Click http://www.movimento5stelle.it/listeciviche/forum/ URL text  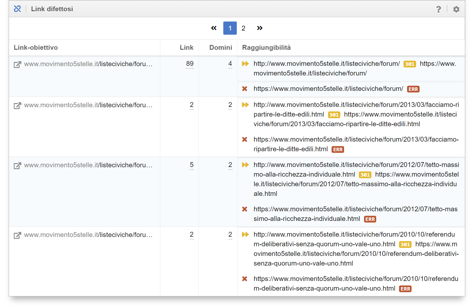coord(326,64)
